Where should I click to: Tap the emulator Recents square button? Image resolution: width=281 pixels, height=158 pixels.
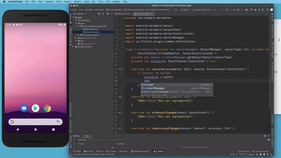54,129
